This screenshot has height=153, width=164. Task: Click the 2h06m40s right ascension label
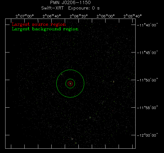click(52, 16)
